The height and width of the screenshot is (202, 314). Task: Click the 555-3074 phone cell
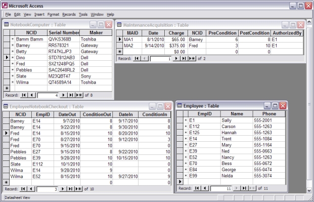click(269, 176)
